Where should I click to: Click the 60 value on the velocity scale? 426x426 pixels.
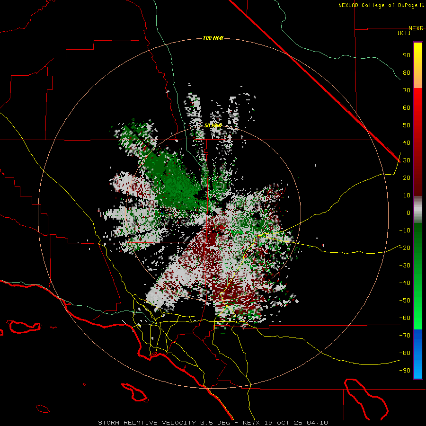(407, 108)
